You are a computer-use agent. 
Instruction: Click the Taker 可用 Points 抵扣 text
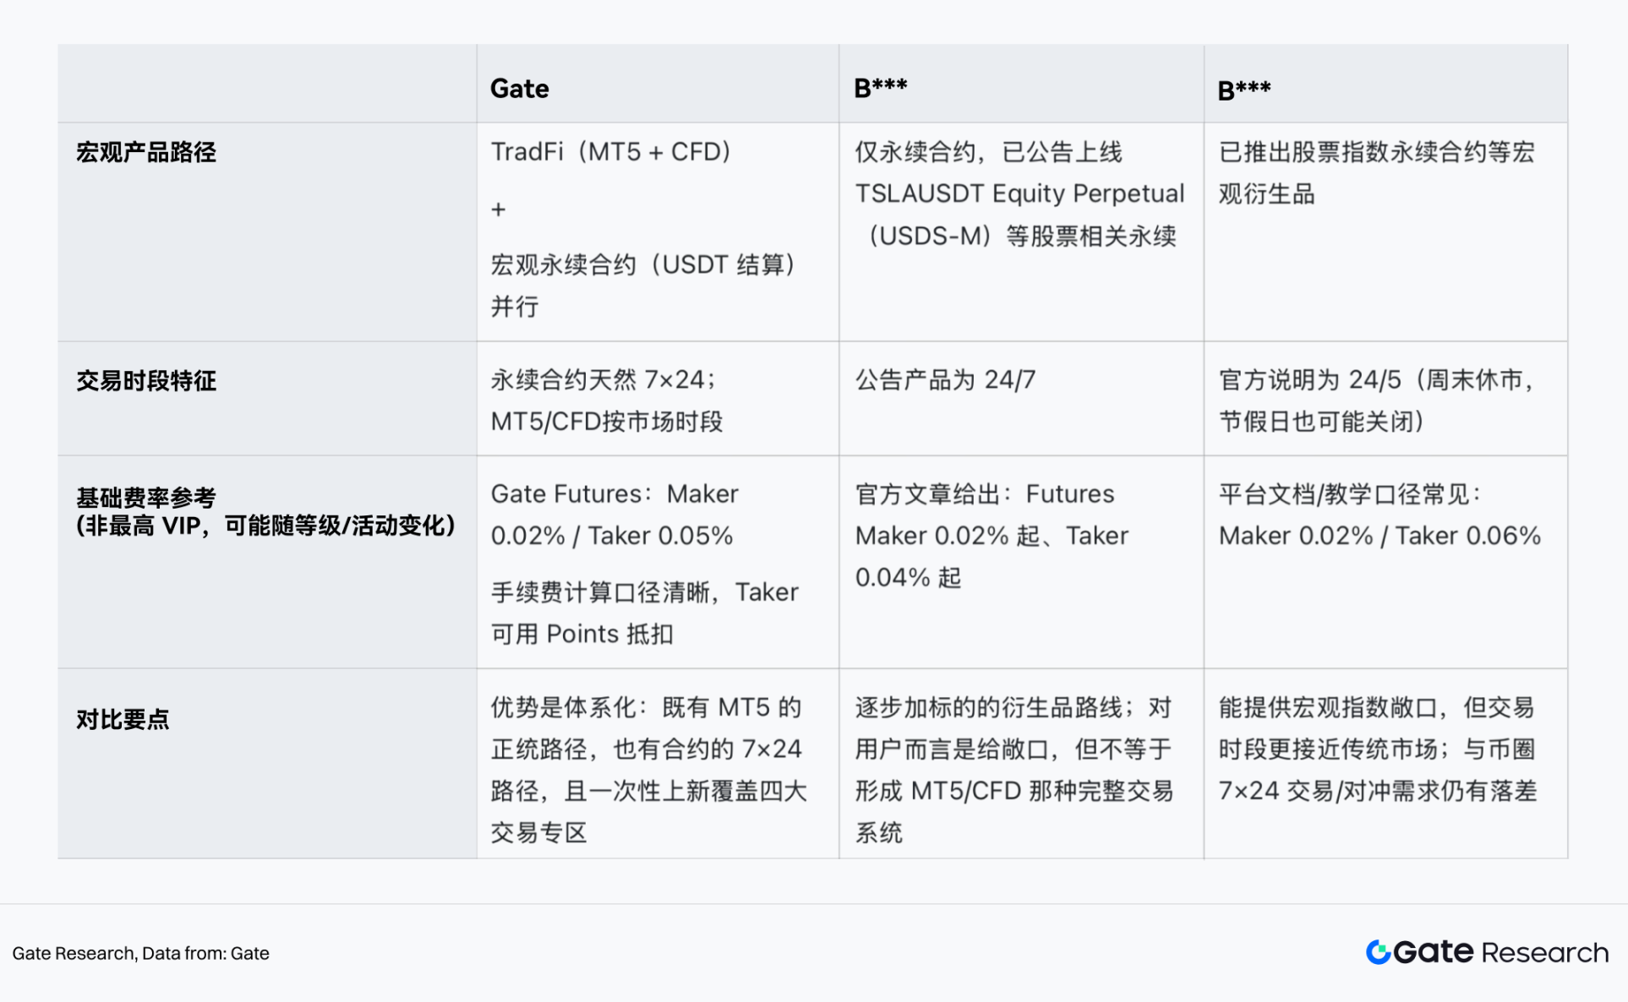tap(582, 634)
